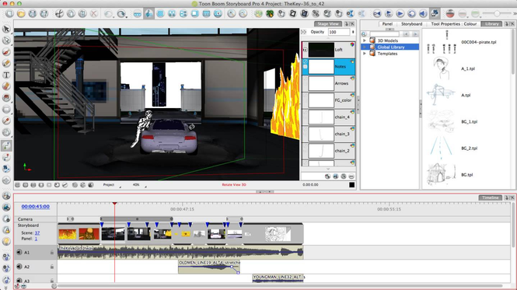Image resolution: width=517 pixels, height=290 pixels.
Task: Click the Play button in top toolbar
Action: pyautogui.click(x=400, y=14)
